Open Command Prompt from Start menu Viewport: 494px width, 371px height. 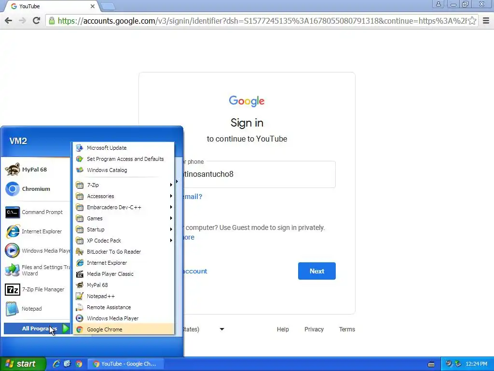click(x=37, y=212)
